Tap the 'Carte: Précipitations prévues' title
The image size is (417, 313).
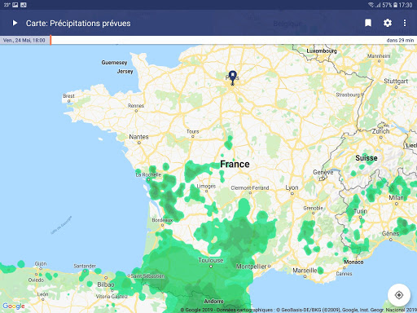(x=78, y=24)
